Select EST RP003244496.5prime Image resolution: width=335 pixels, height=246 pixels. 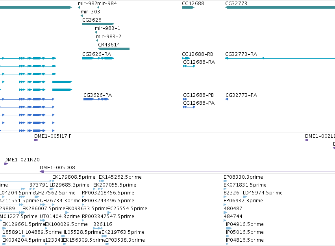point(108,201)
